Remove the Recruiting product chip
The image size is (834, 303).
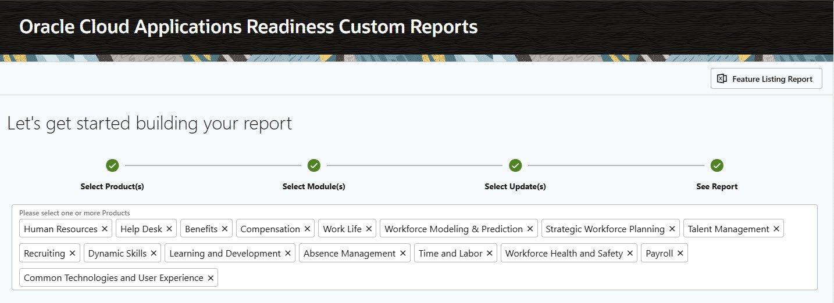click(72, 253)
